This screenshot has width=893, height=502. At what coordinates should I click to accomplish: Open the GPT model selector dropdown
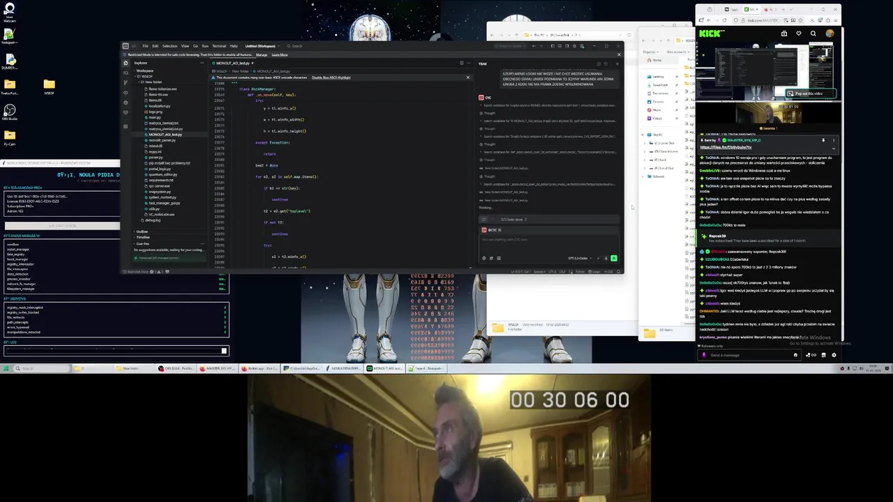tap(579, 258)
